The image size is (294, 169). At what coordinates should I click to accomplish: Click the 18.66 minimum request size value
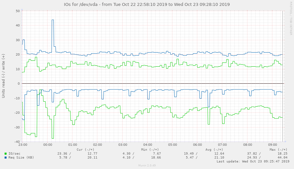[156, 158]
